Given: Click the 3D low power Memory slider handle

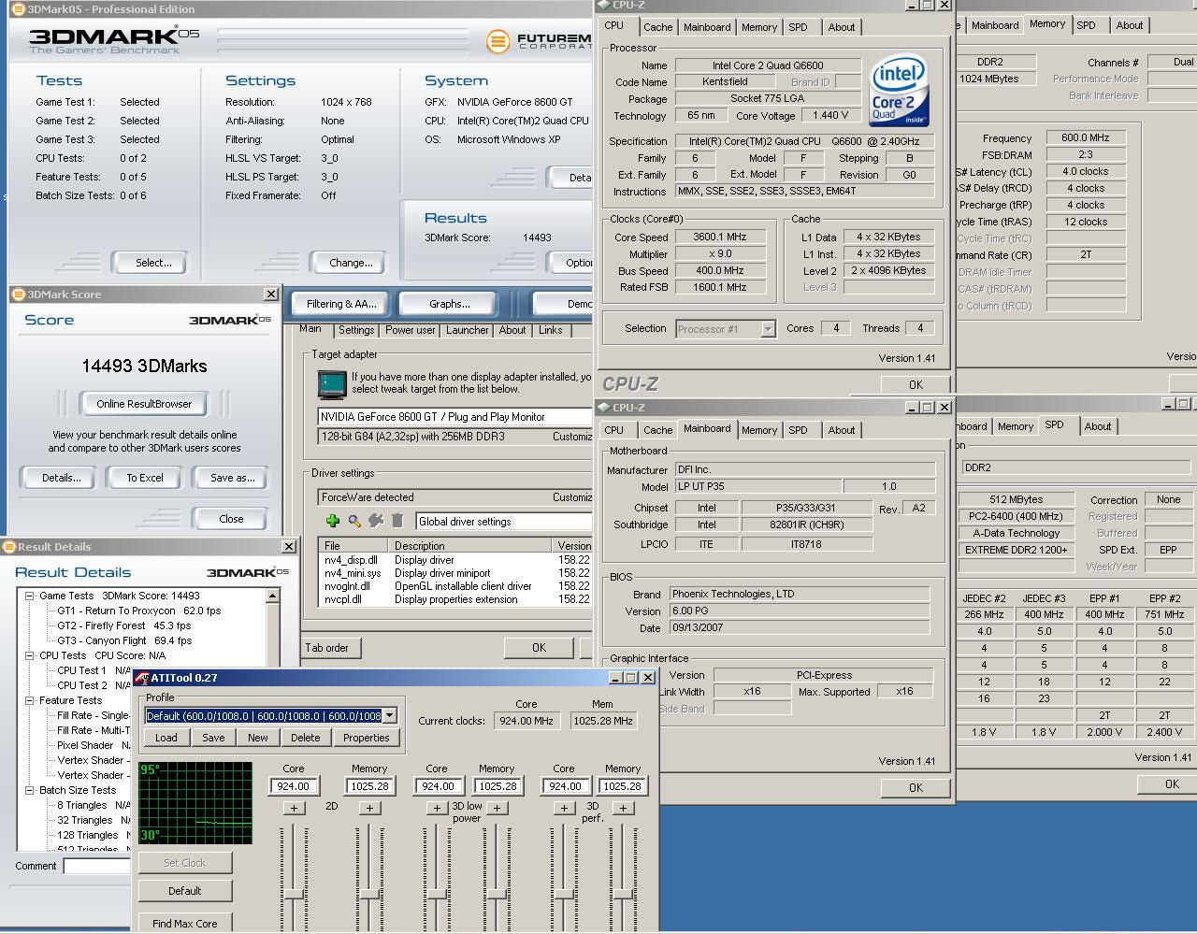Looking at the screenshot, I should point(497,895).
